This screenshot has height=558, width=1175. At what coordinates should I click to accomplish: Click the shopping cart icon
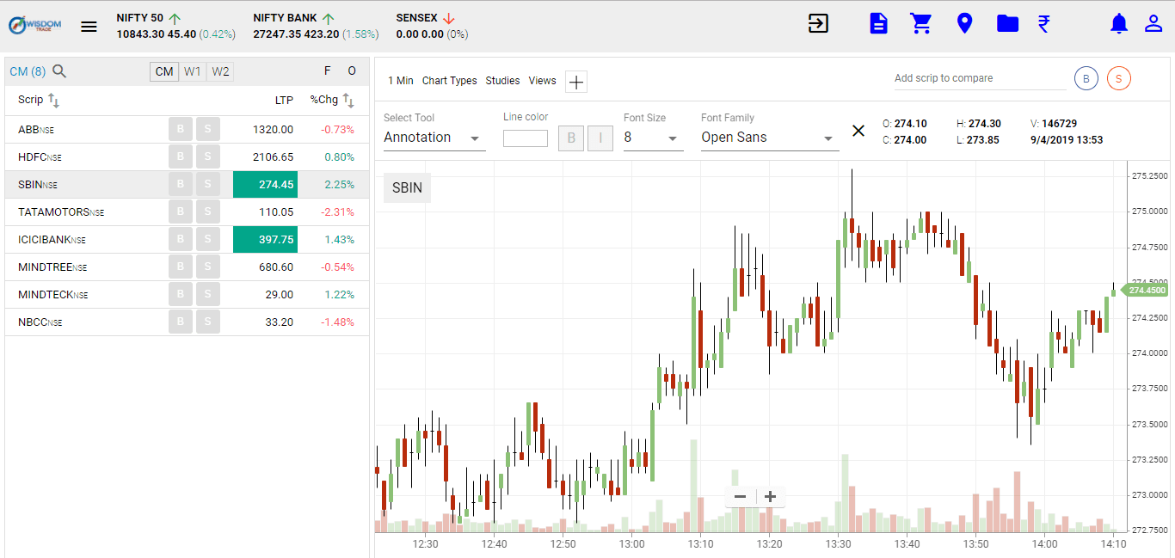[x=921, y=23]
